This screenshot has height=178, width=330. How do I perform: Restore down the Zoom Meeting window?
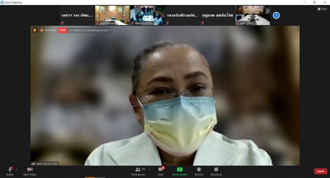click(314, 2)
